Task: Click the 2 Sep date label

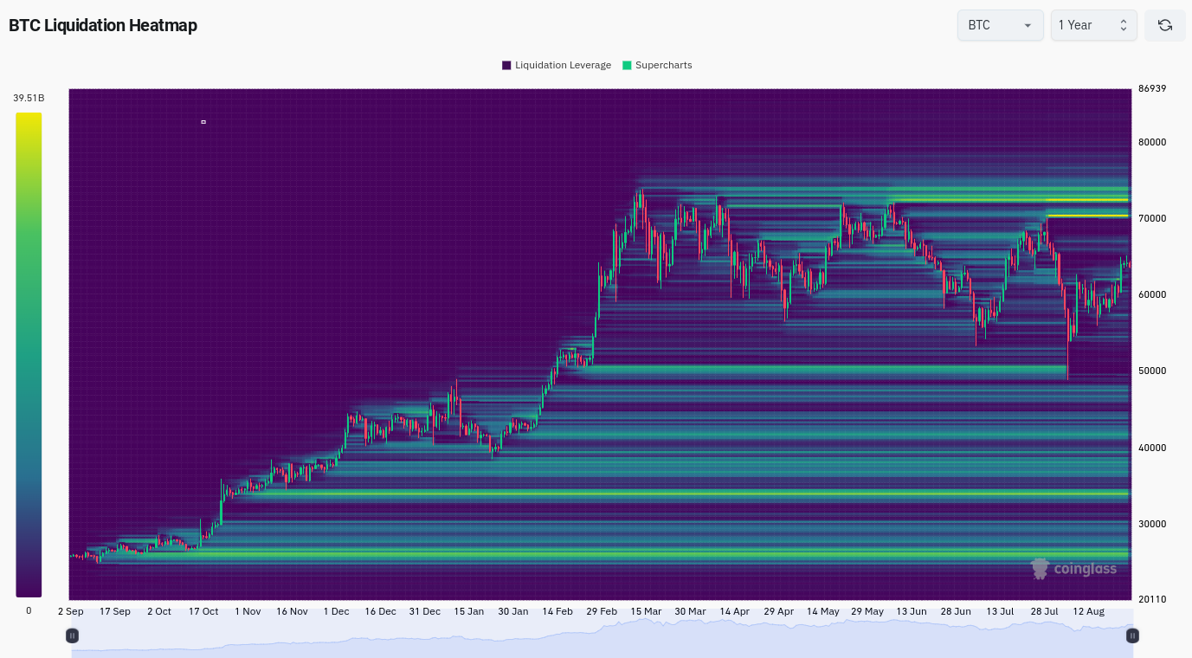Action: tap(71, 611)
